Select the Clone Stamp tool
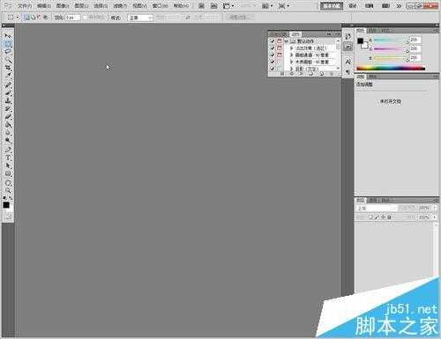Image resolution: width=441 pixels, height=339 pixels. pos(8,101)
